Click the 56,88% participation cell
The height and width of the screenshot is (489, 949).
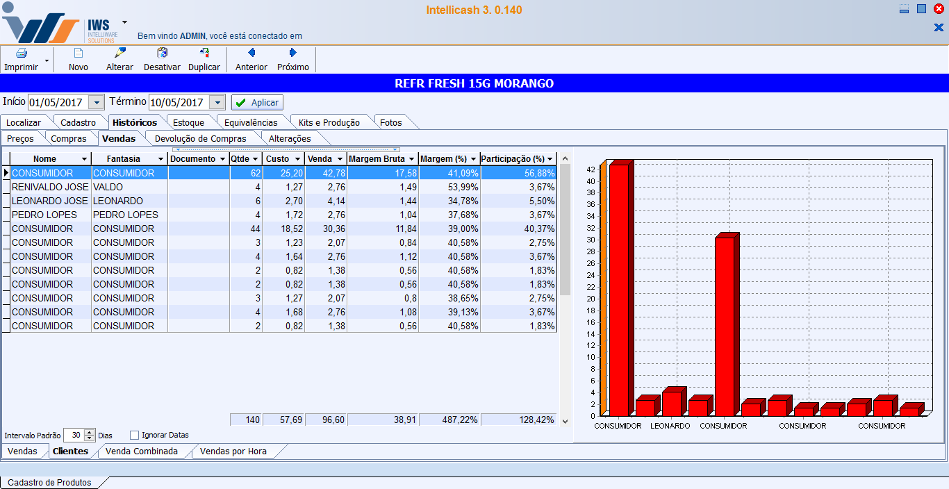pos(518,173)
